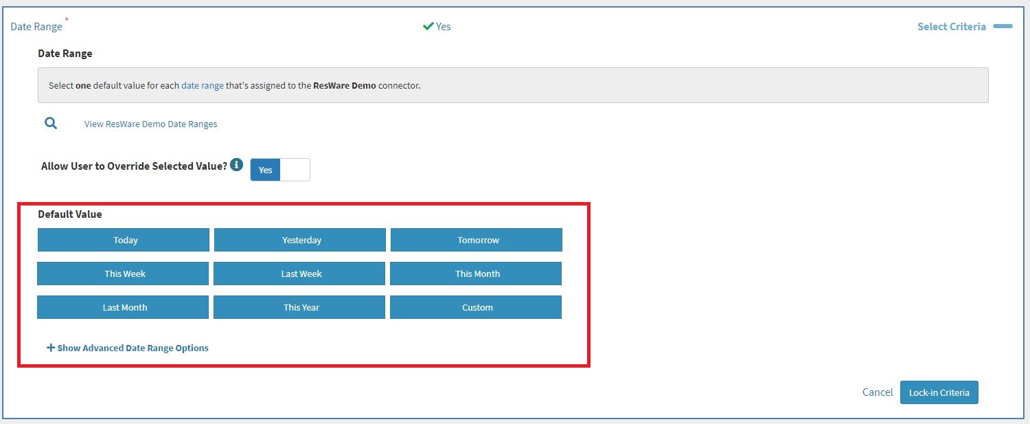Select Today as default value
Screen dimensions: 1030x424
click(x=124, y=240)
